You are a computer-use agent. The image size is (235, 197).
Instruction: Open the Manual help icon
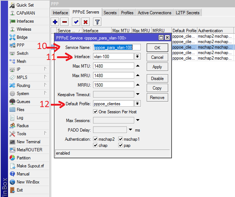12,174
